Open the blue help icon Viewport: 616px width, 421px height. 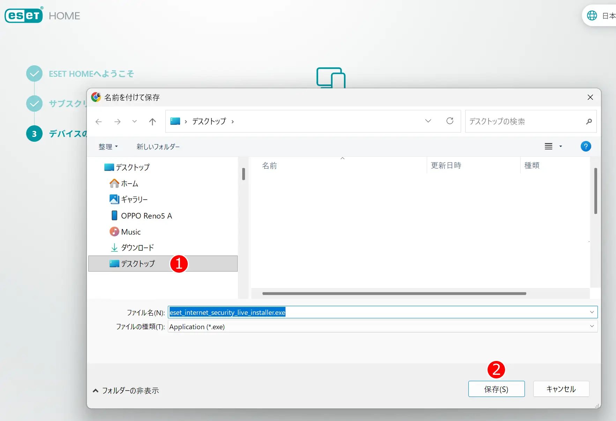(586, 146)
